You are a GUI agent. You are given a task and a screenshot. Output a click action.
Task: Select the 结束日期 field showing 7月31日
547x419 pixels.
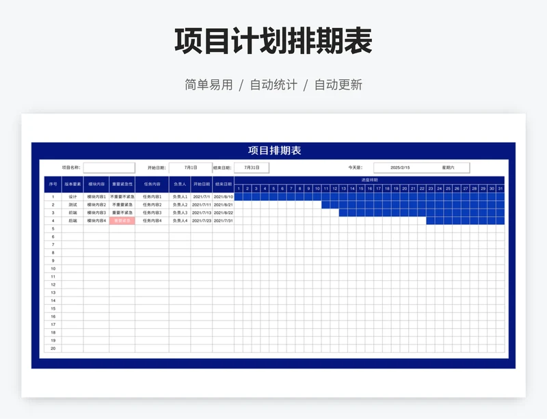pyautogui.click(x=252, y=168)
